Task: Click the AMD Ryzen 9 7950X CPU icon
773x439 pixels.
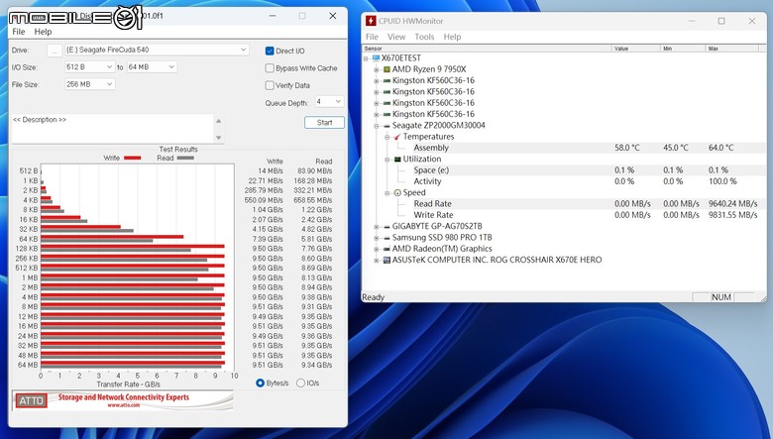Action: [386, 69]
